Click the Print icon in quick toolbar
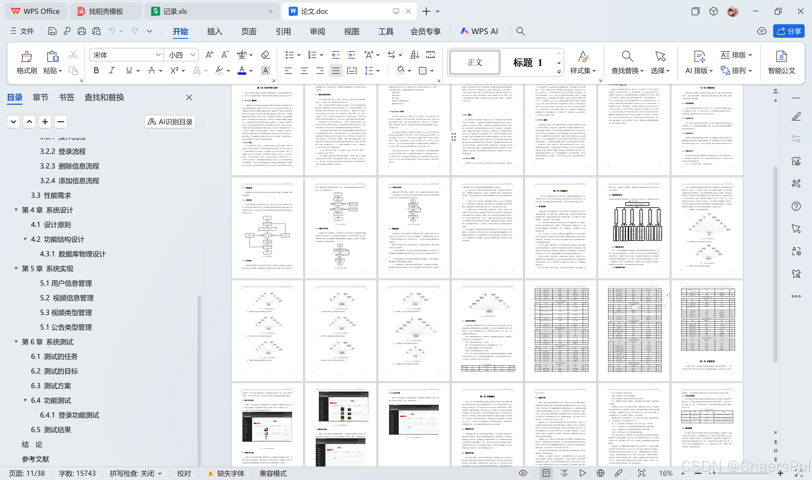 pos(81,31)
